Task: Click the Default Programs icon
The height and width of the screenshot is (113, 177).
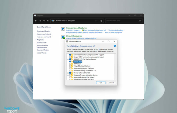Action: point(63,37)
